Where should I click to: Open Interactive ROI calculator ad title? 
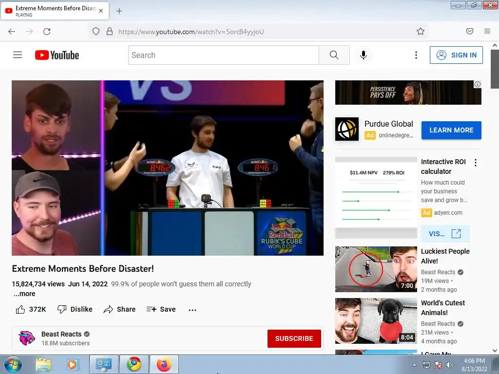[x=443, y=167]
